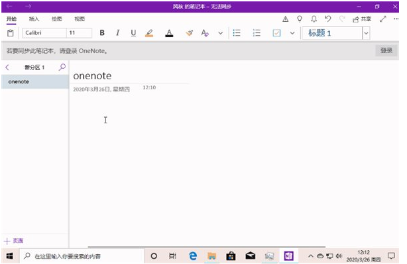This screenshot has width=407, height=264.
Task: Apply yellow text highlight color
Action: [149, 33]
